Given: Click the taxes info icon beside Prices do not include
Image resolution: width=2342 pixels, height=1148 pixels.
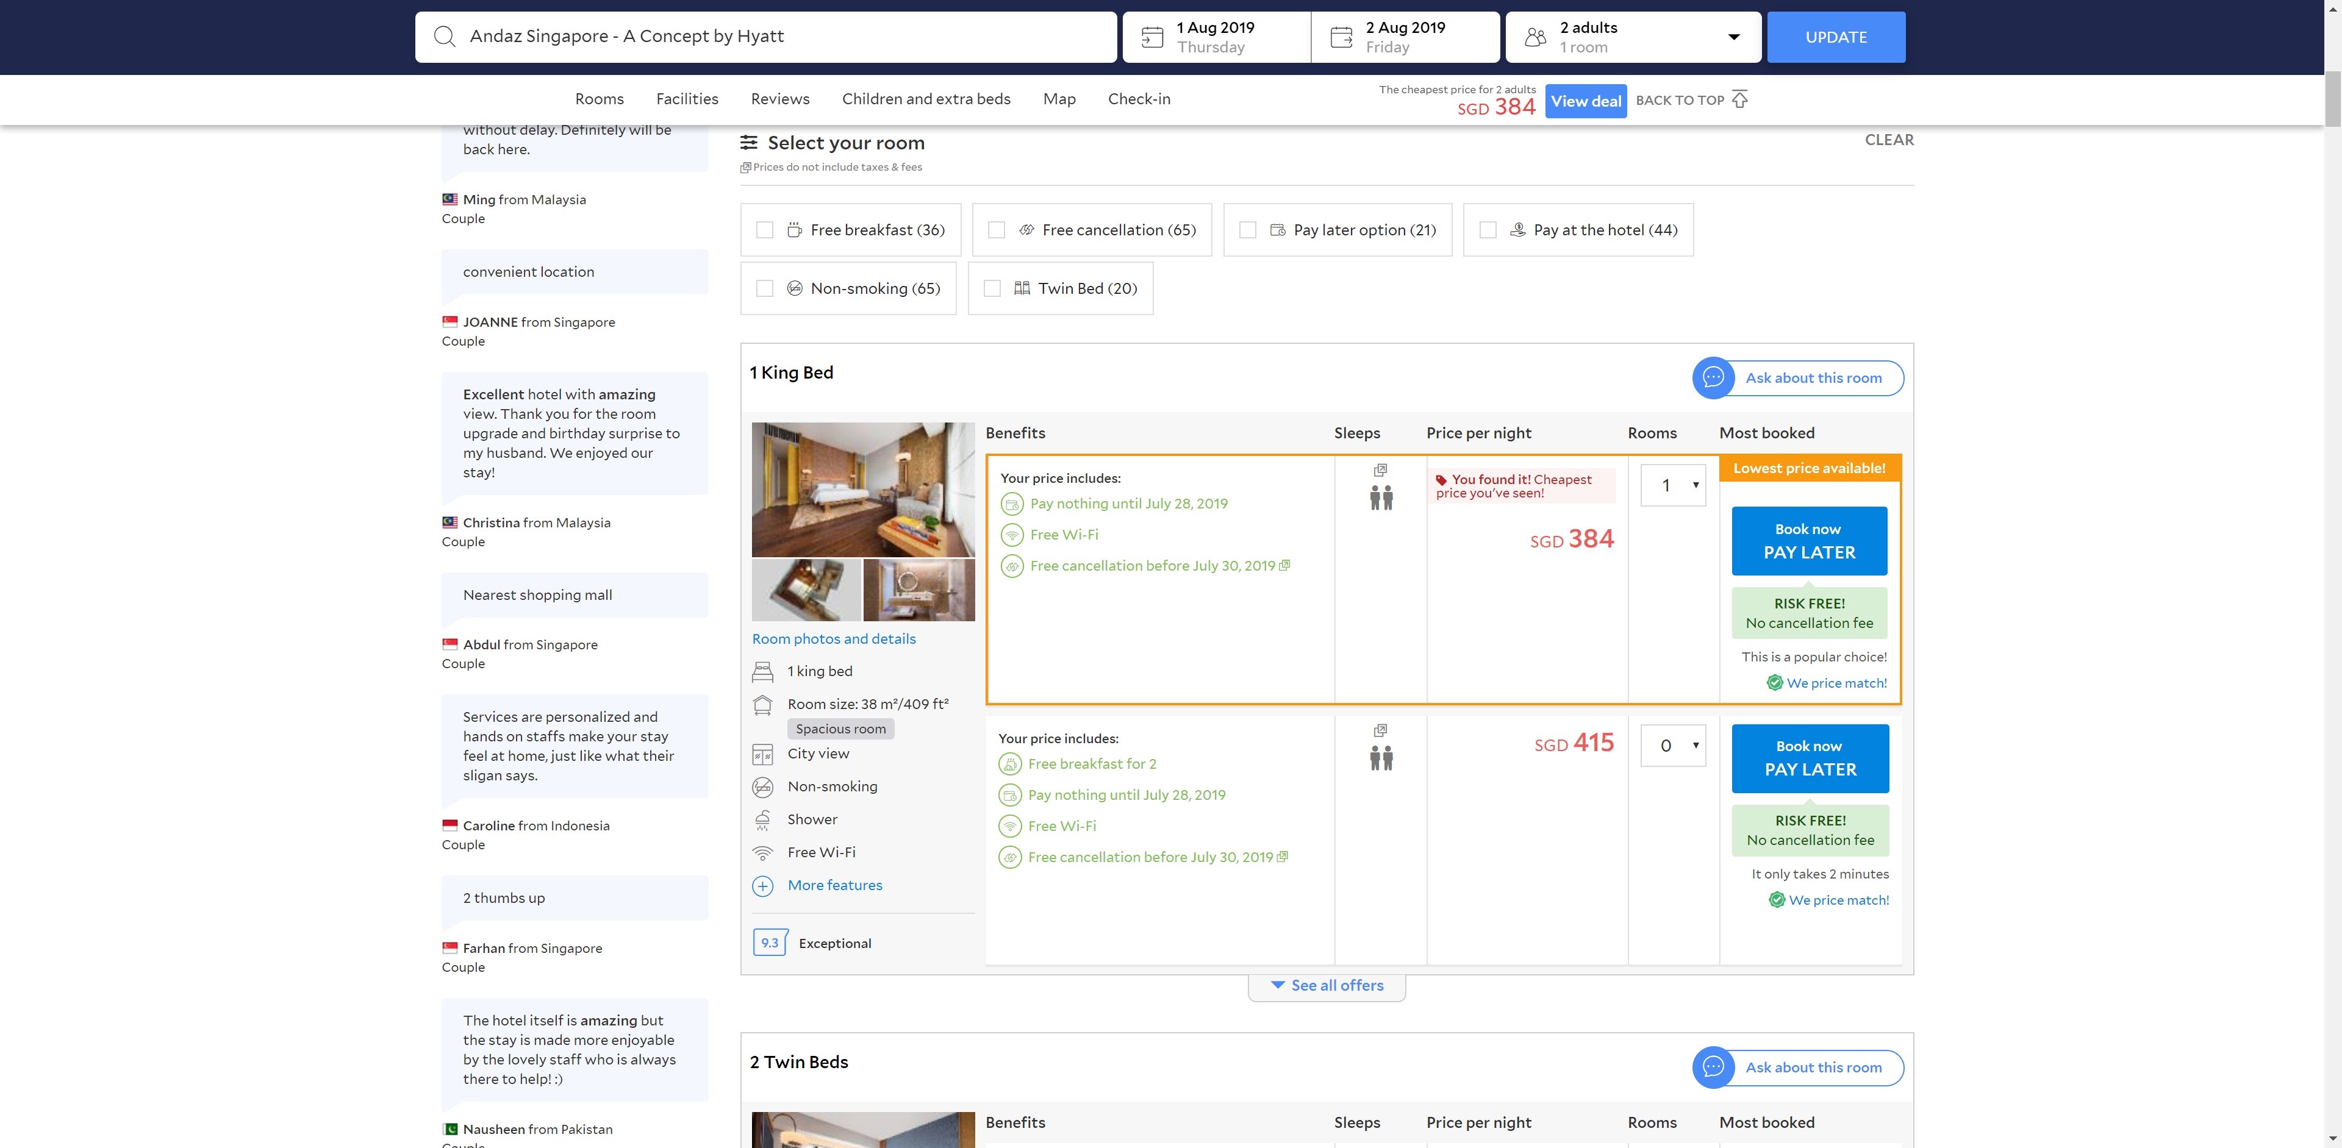Looking at the screenshot, I should 745,167.
